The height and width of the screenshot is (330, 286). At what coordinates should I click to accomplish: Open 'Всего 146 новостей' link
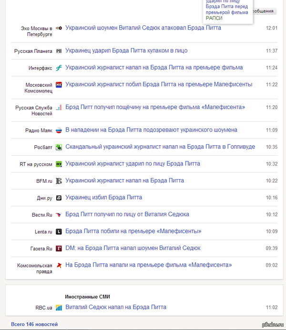[x=34, y=324]
